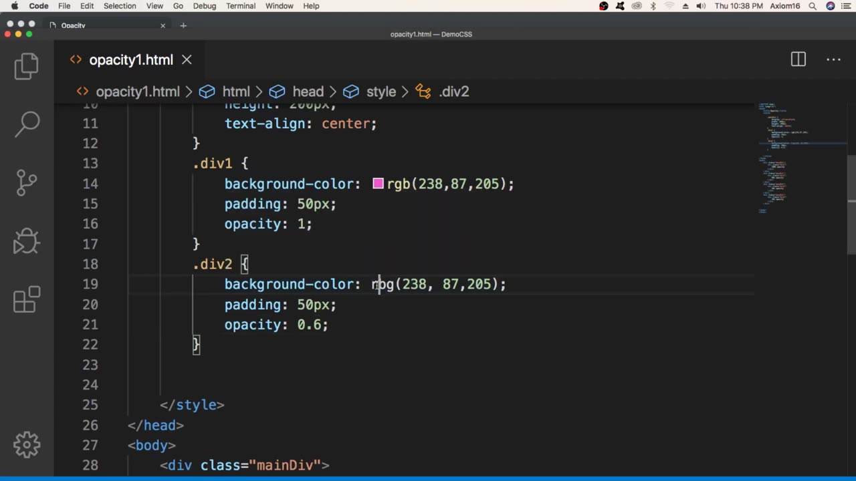
Task: Open the head breadcrumb dropdown
Action: click(308, 92)
